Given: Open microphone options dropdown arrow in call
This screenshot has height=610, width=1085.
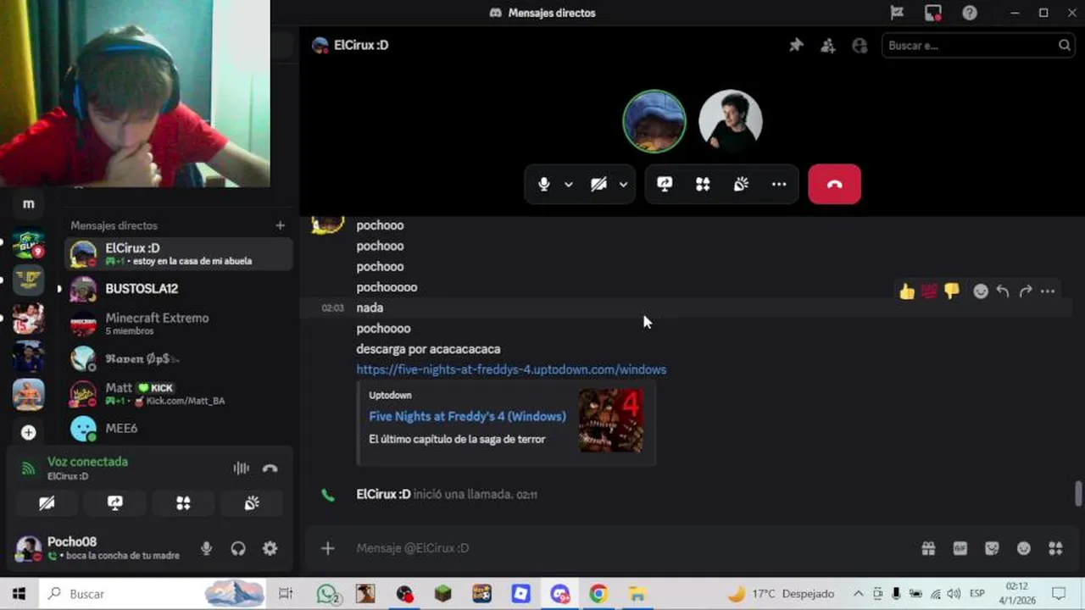Looking at the screenshot, I should point(569,184).
